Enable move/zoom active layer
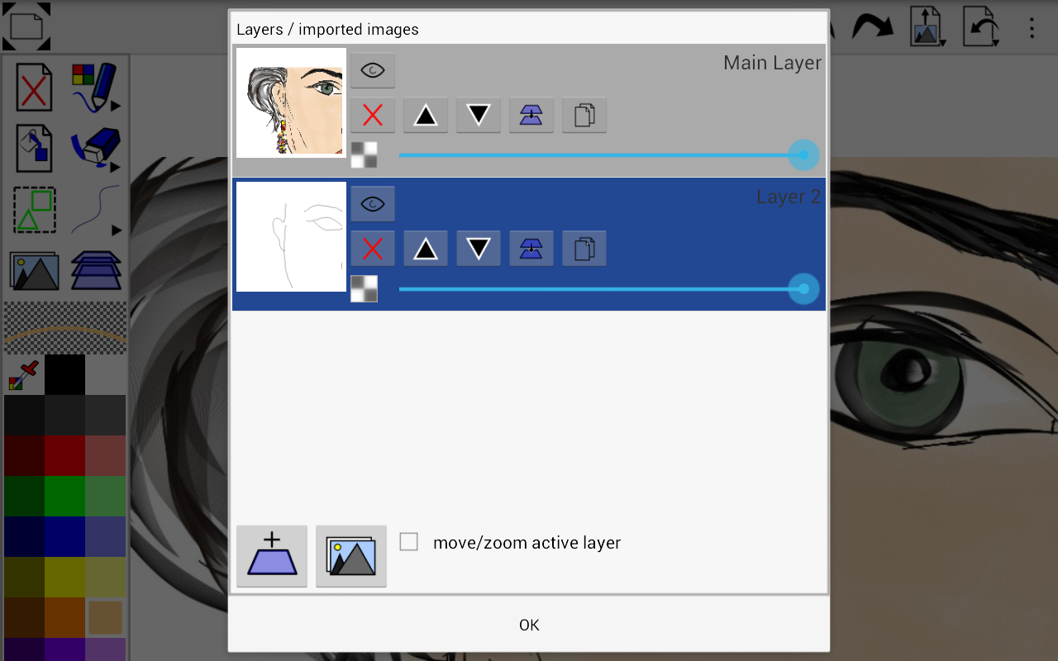This screenshot has height=661, width=1058. coord(408,541)
